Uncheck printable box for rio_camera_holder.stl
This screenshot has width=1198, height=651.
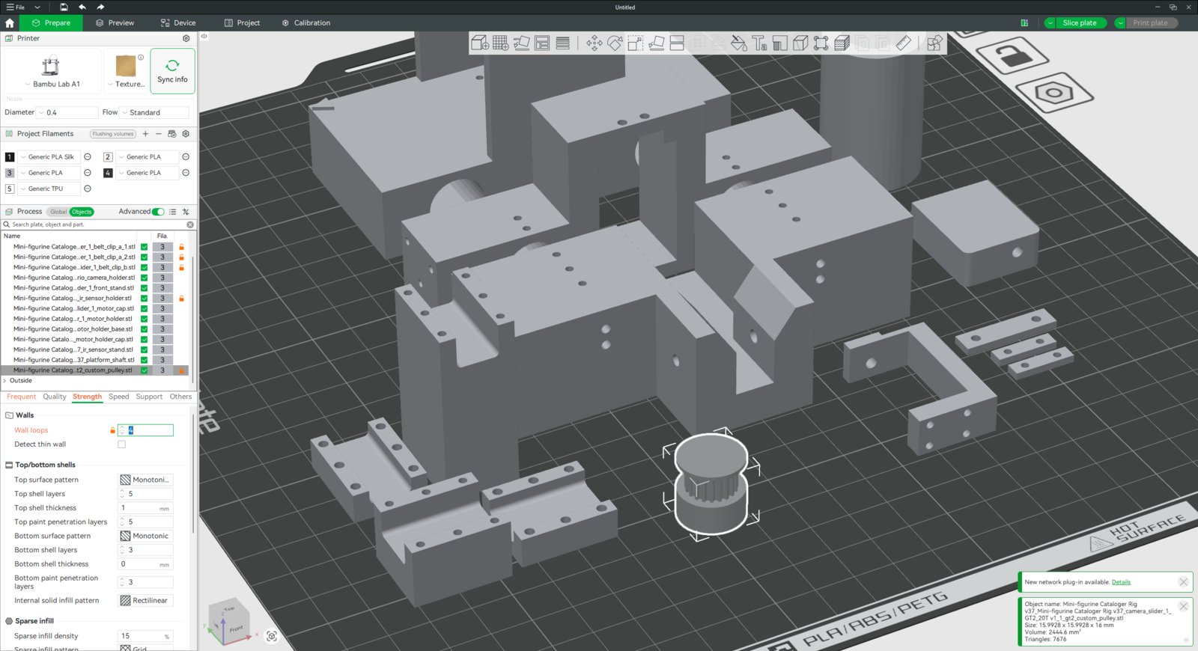[x=144, y=278]
